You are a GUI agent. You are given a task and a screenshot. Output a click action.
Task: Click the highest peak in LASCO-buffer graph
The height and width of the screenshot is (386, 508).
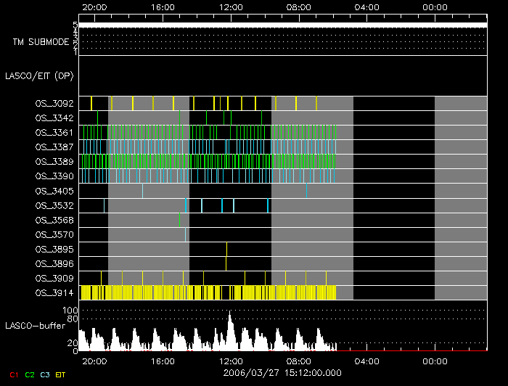click(x=229, y=313)
